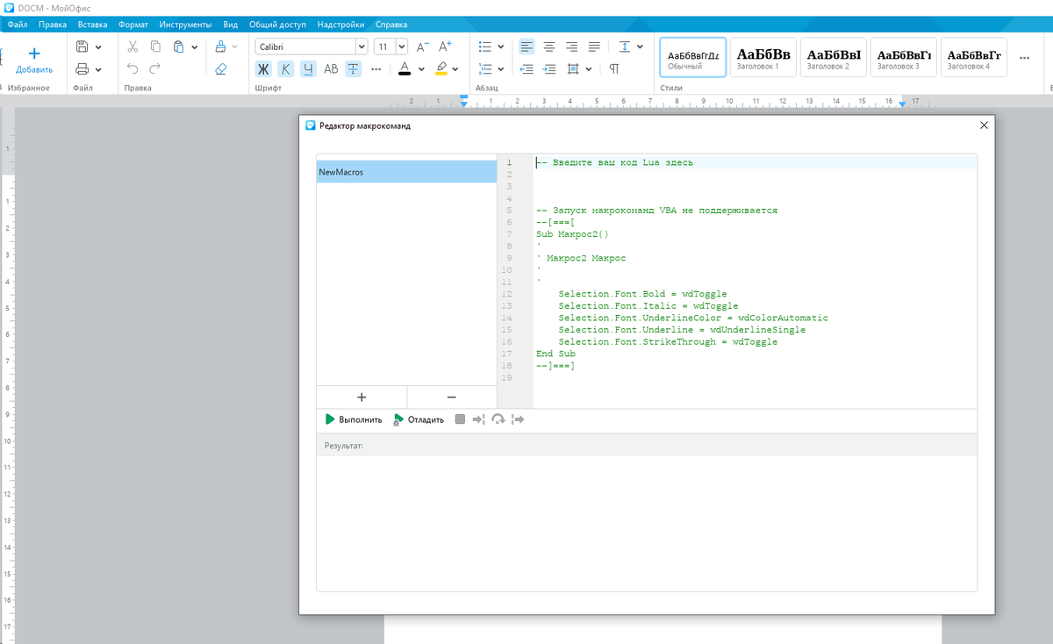Click the yellow highlight color swatch

click(x=441, y=69)
